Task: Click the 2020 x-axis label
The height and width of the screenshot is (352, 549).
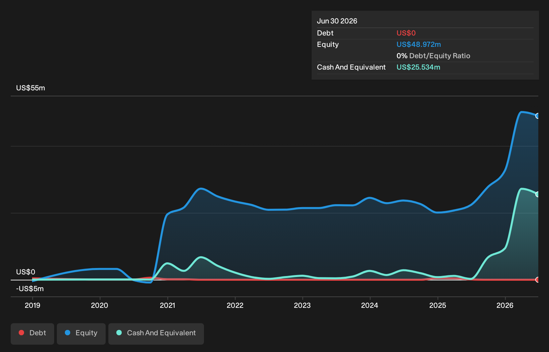Action: tap(100, 305)
